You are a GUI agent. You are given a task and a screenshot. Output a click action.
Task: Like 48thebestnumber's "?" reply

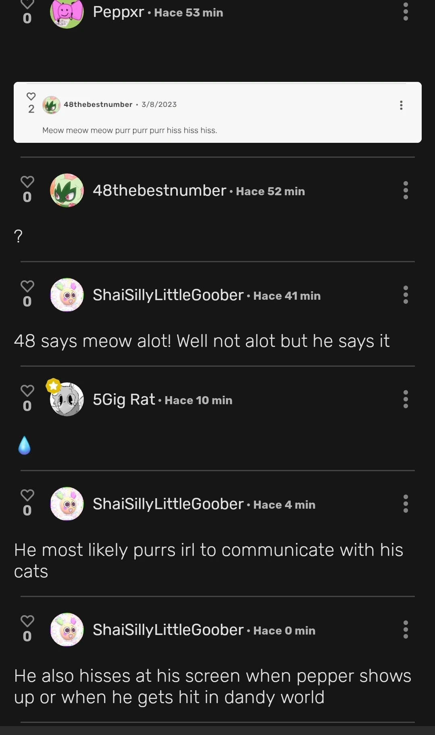coord(27,182)
